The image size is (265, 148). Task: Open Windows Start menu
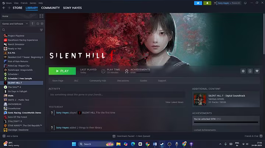[74, 144]
